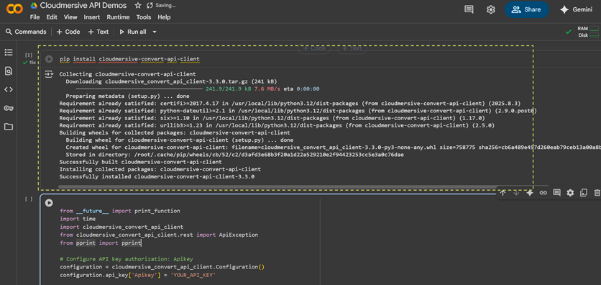The image size is (601, 285).
Task: Run the second code cell
Action: pyautogui.click(x=49, y=203)
